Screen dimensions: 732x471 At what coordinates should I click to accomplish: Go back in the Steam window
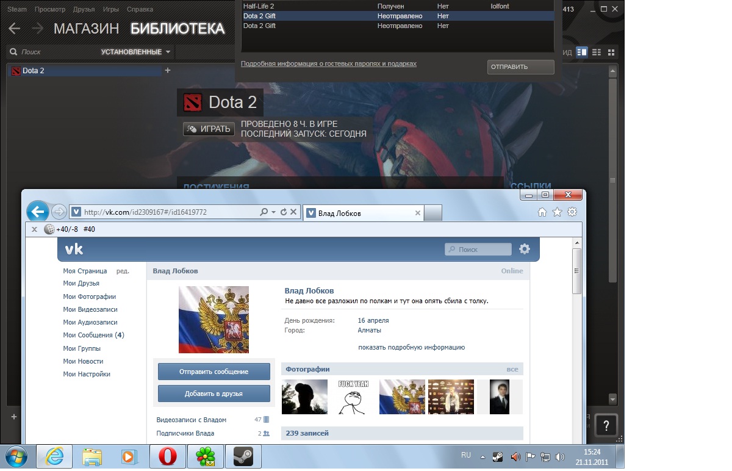click(x=14, y=28)
